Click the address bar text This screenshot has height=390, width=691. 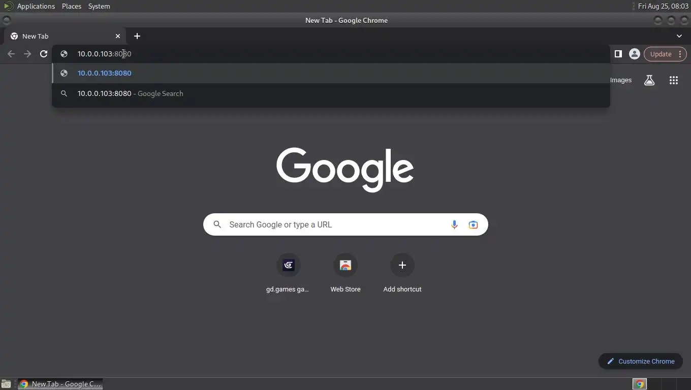104,54
